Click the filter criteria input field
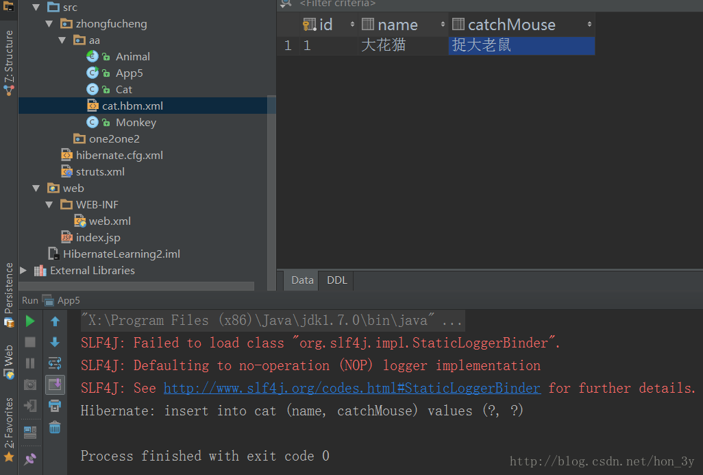Screen dimensions: 703x475 click(x=337, y=4)
